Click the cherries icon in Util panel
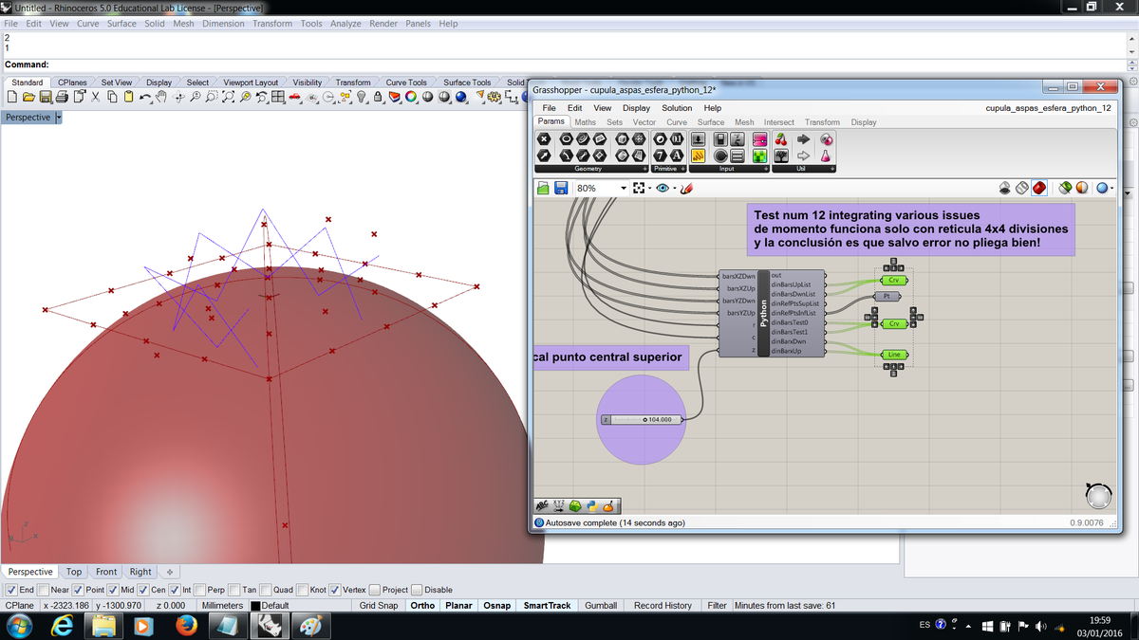1139x640 pixels. (x=781, y=138)
